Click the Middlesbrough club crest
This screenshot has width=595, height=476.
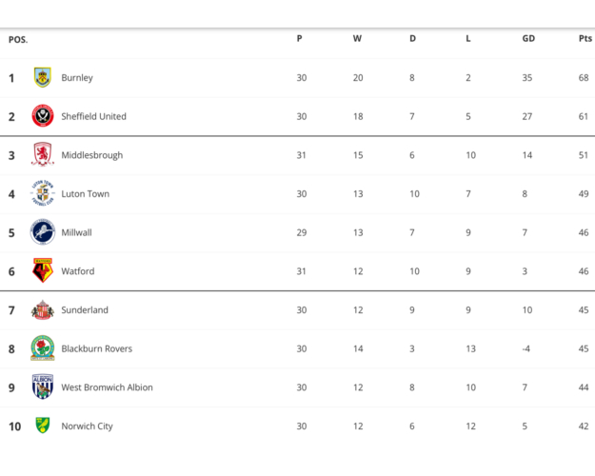tap(43, 155)
